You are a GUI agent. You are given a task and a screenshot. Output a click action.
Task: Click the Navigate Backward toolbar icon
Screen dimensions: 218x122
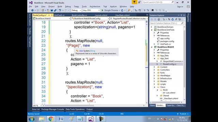(x=32, y=11)
